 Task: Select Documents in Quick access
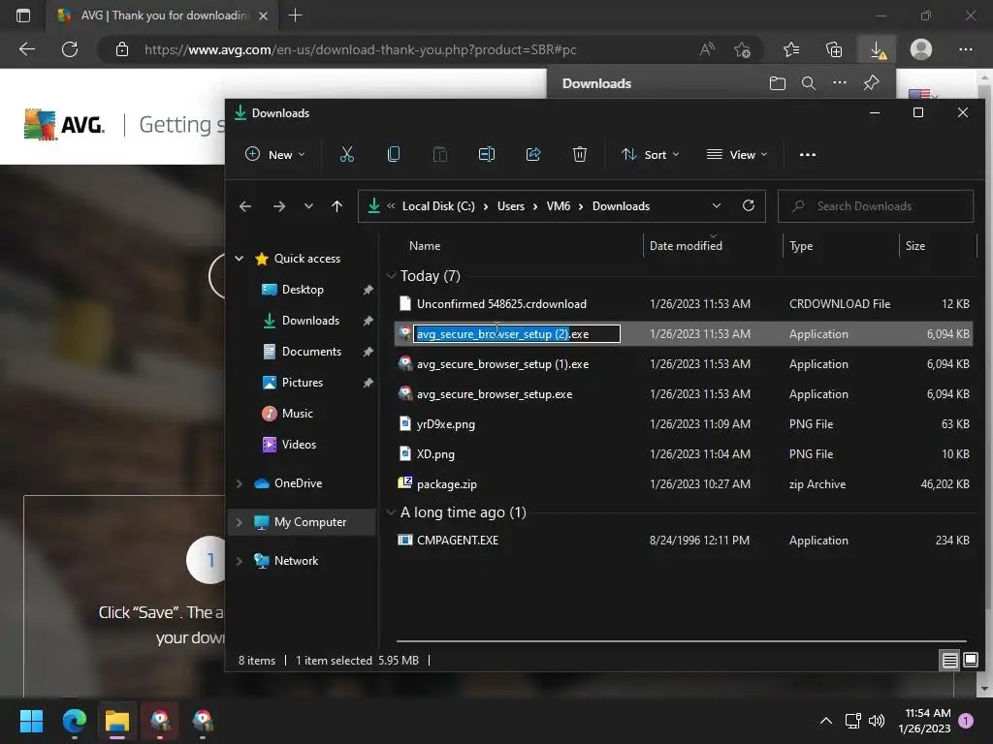311,351
